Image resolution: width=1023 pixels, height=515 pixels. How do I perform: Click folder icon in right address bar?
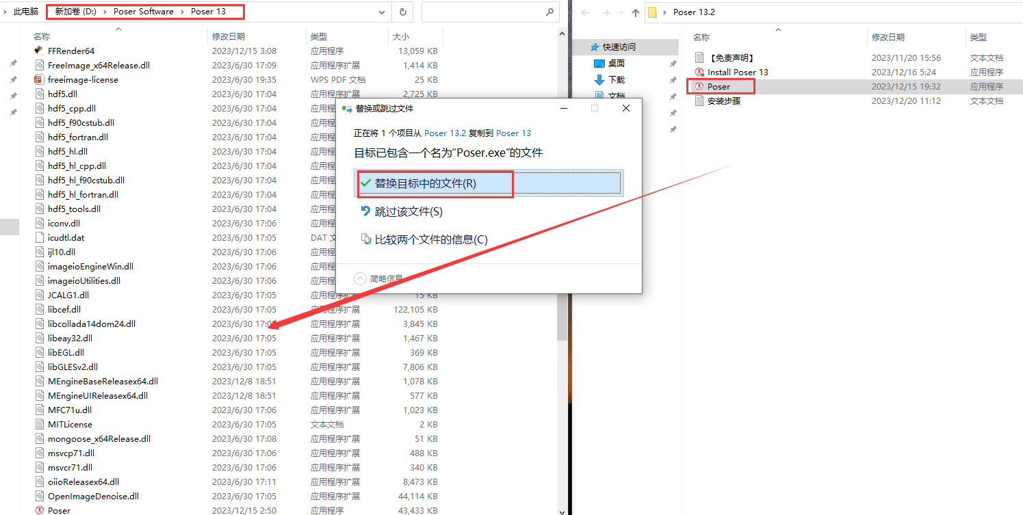point(653,12)
